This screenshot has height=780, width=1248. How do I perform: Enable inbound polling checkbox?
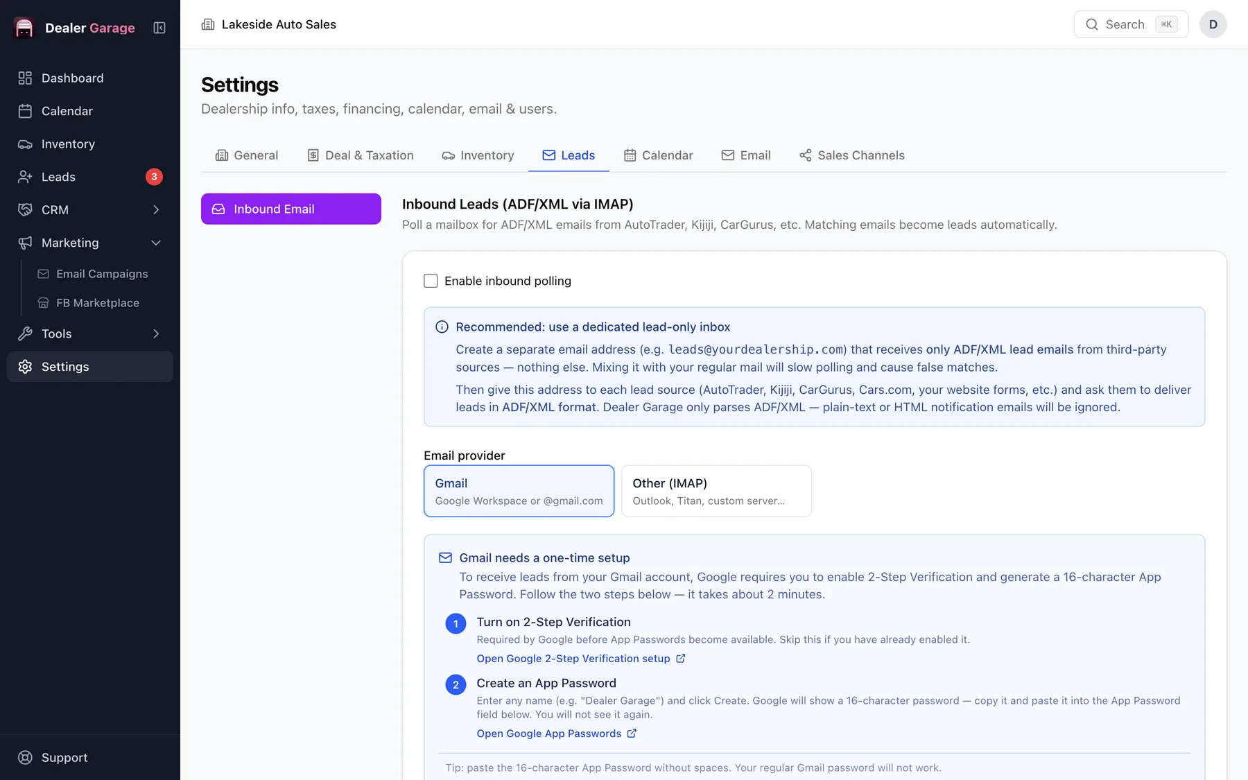coord(431,281)
